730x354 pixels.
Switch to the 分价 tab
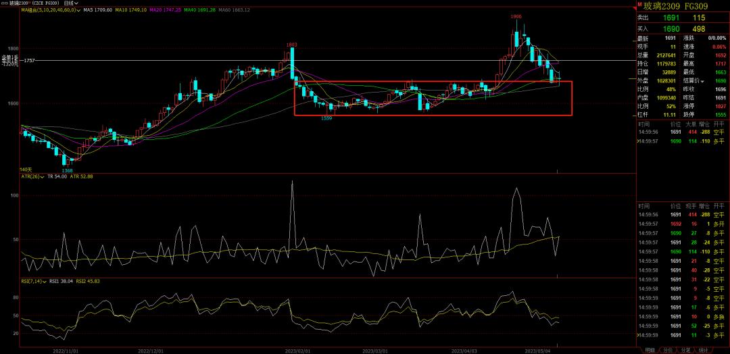click(x=667, y=350)
